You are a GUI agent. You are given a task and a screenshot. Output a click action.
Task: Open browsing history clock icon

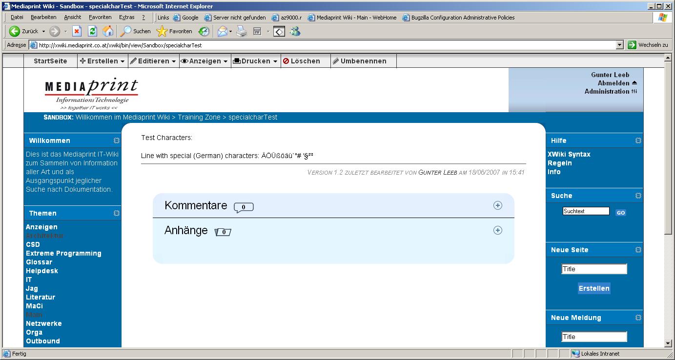pyautogui.click(x=204, y=31)
